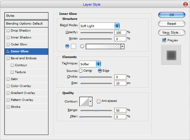Click the Size value input field

point(120,83)
